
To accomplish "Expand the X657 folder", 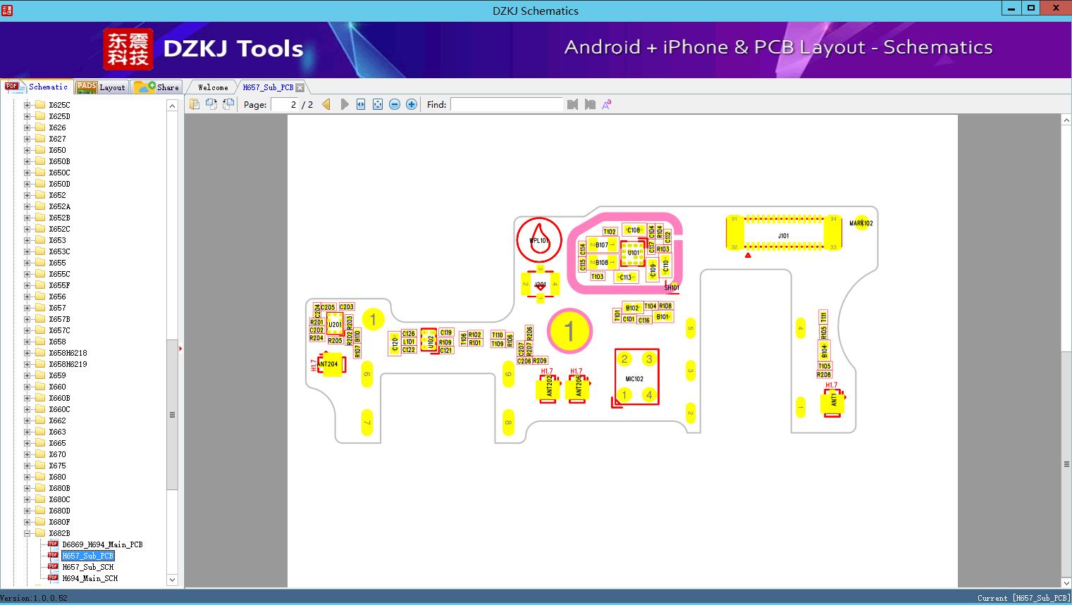I will [x=27, y=308].
